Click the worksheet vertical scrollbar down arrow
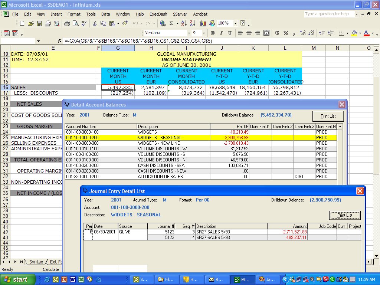The image size is (380, 285). coord(376,256)
